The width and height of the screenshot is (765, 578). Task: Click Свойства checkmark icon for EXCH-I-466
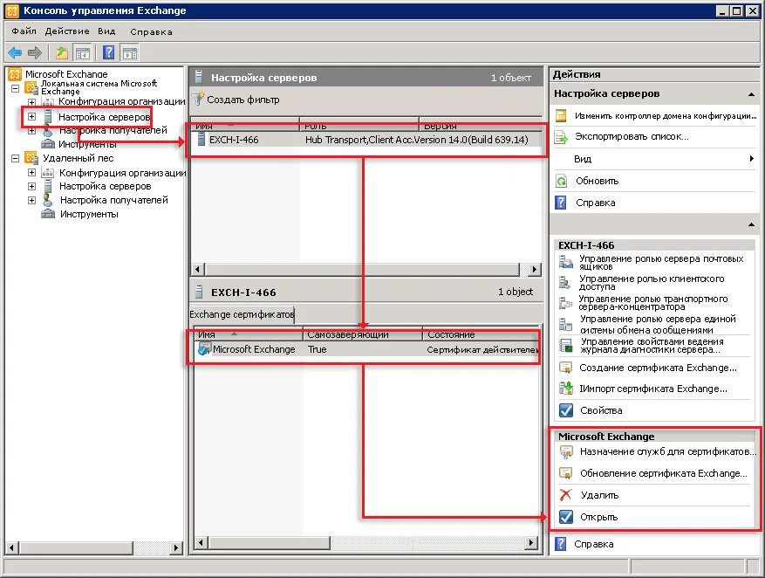tap(565, 410)
